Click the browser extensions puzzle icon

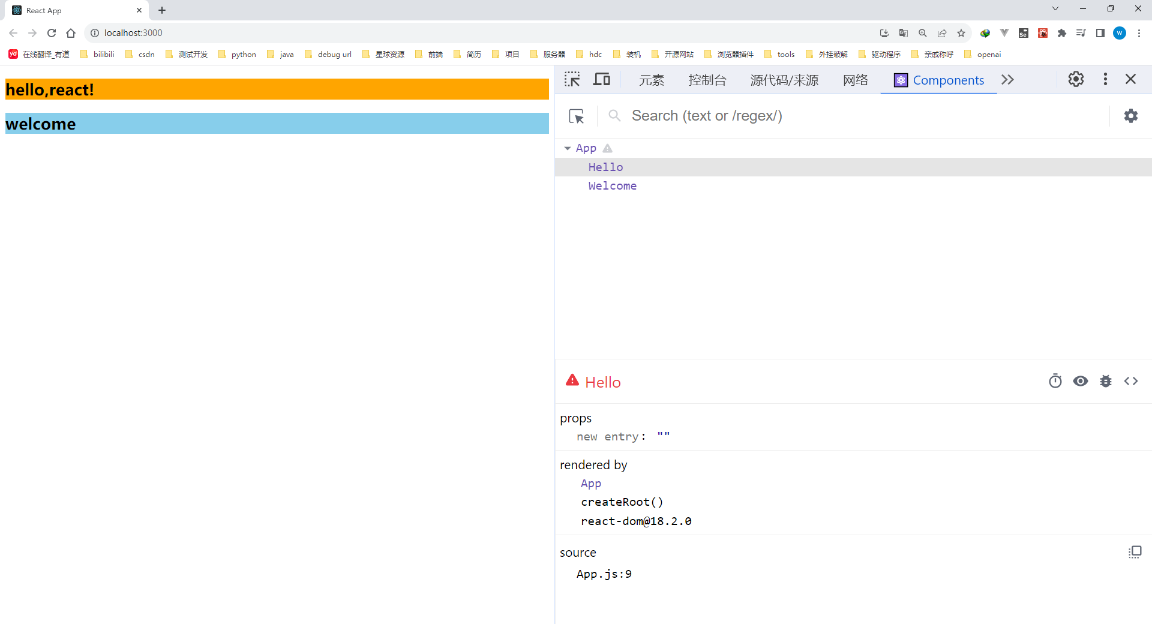(1062, 33)
